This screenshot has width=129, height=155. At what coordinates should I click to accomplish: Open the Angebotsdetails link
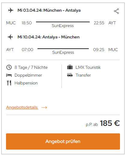pos(22,107)
